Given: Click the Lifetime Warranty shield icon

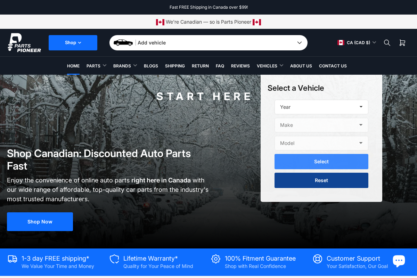Looking at the screenshot, I should (114, 259).
